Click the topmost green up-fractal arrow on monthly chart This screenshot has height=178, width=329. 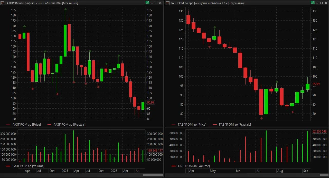click(65, 9)
